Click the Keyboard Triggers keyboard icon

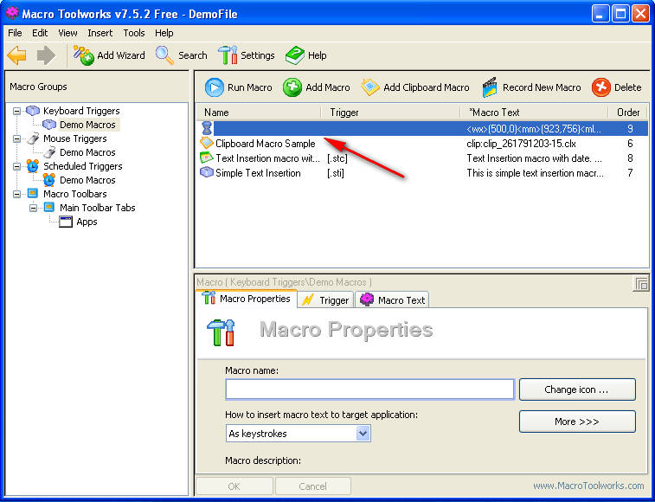(x=33, y=111)
